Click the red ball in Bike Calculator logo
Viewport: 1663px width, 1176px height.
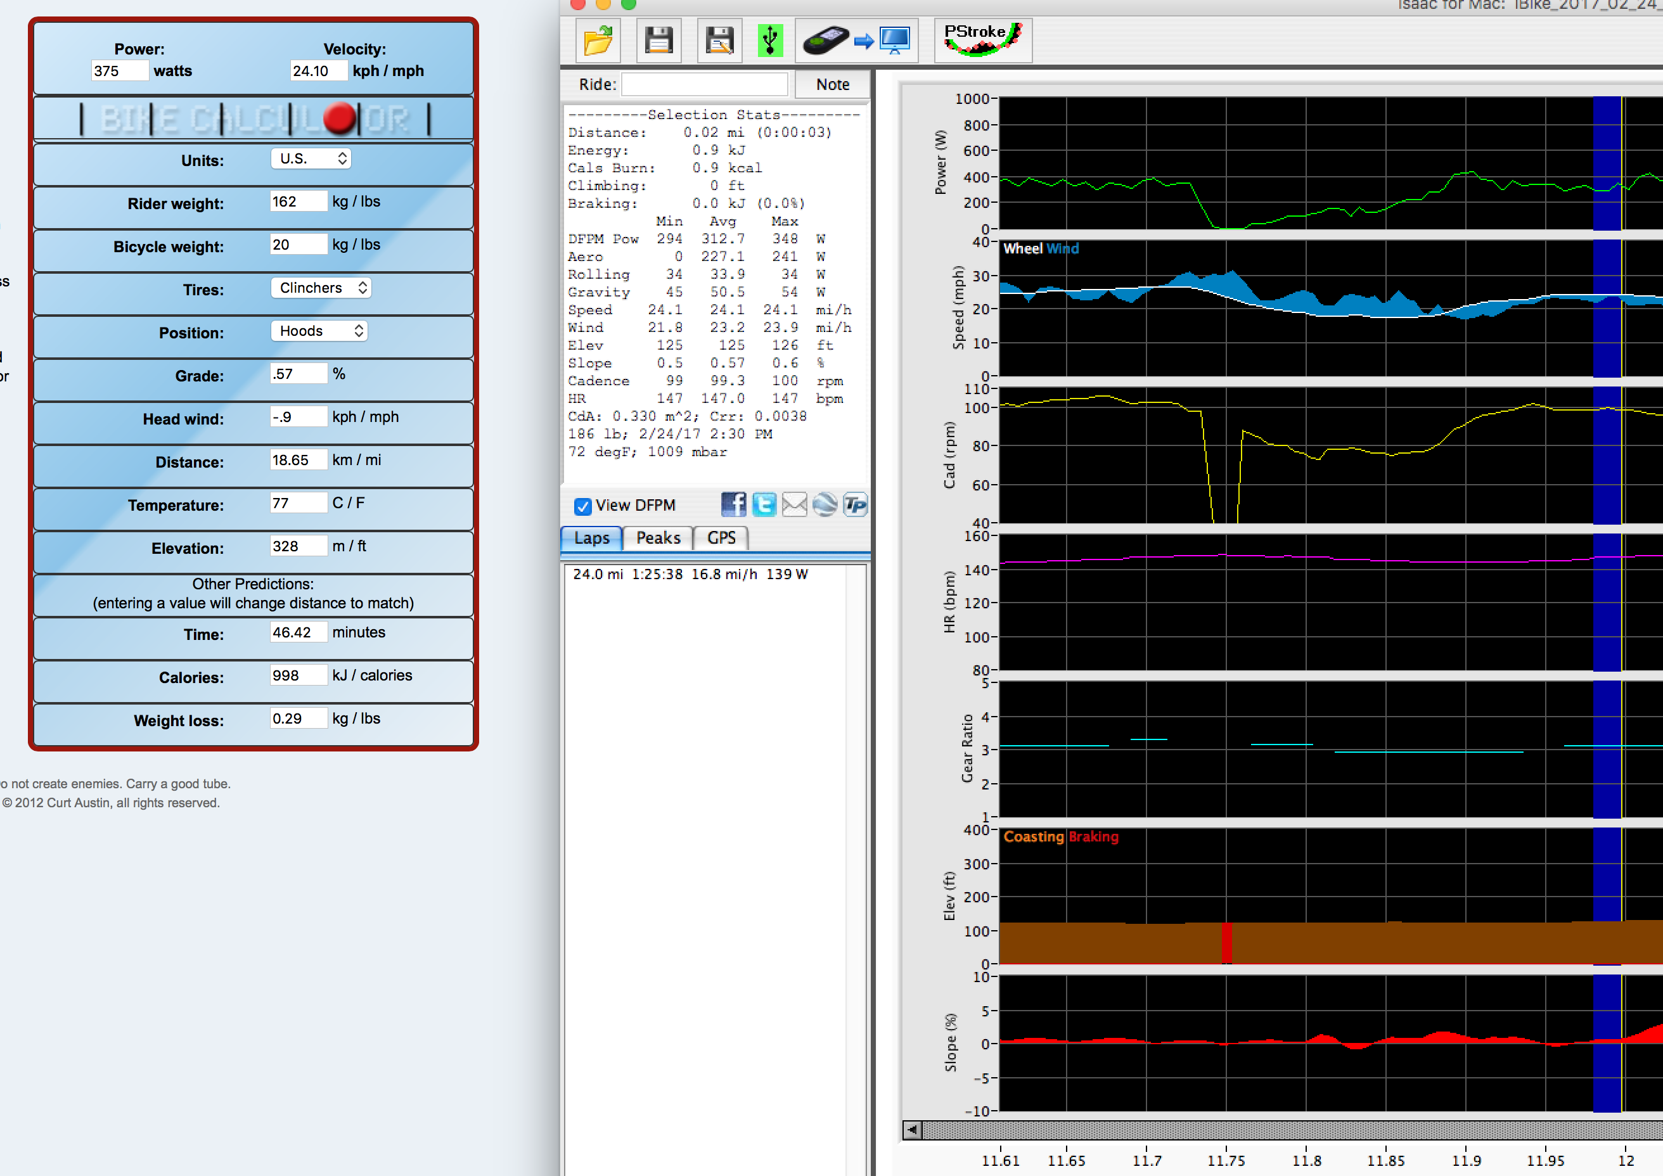(x=340, y=118)
